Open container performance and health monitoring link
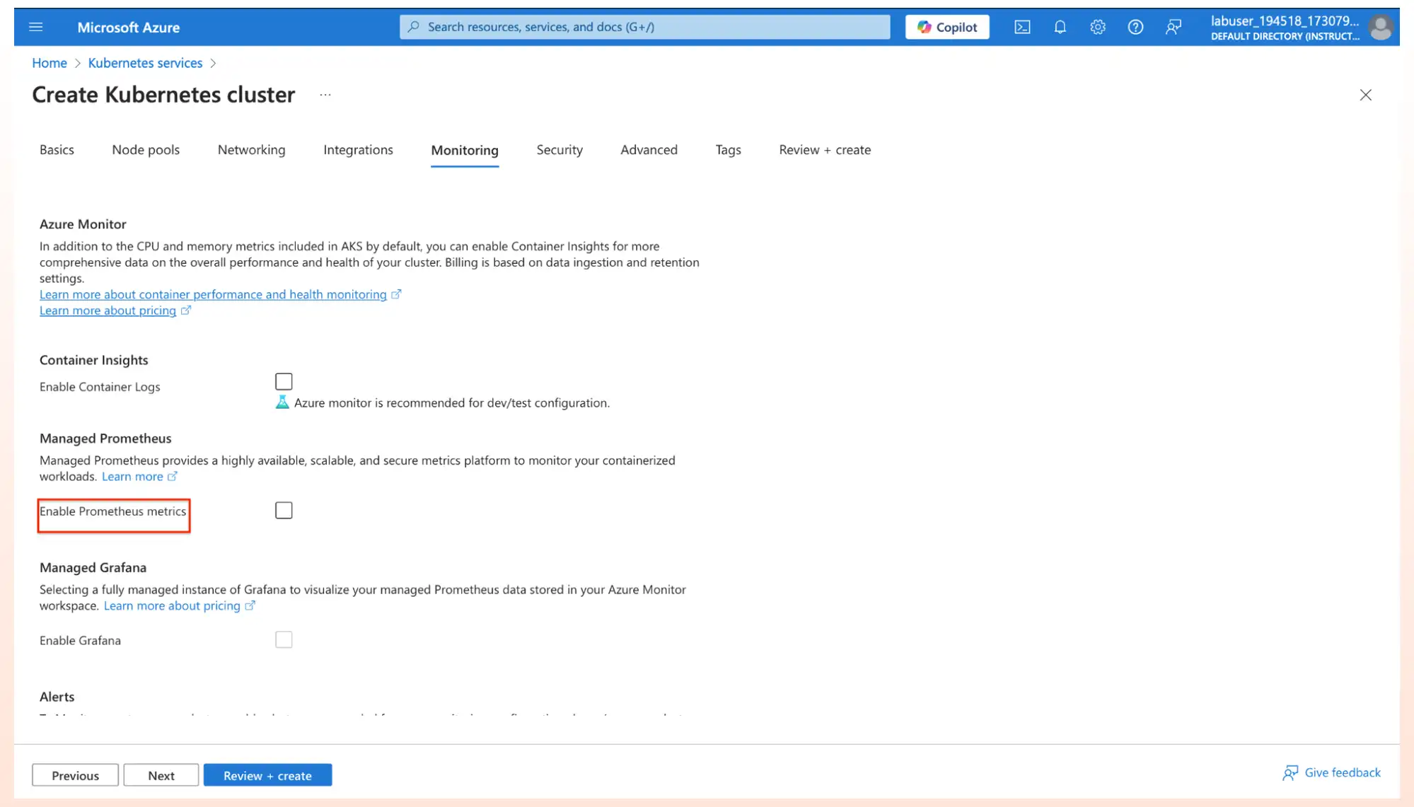The width and height of the screenshot is (1414, 807). click(213, 294)
